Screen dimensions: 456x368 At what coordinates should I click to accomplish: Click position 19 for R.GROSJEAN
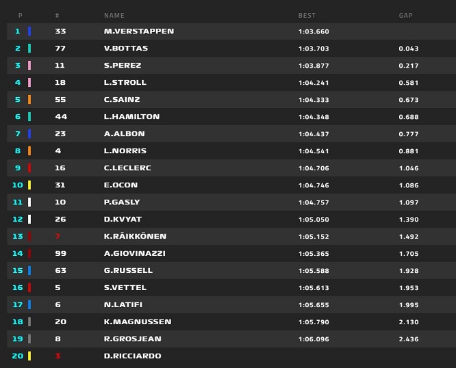18,339
